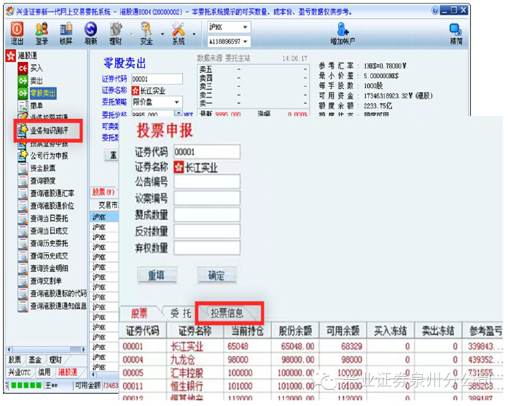This screenshot has height=406, width=508.
Task: Select the 信用 bottom tab
Action: click(x=44, y=372)
